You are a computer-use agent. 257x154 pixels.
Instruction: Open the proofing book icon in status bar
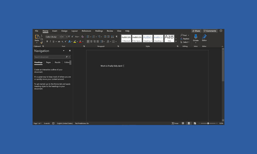53,123
